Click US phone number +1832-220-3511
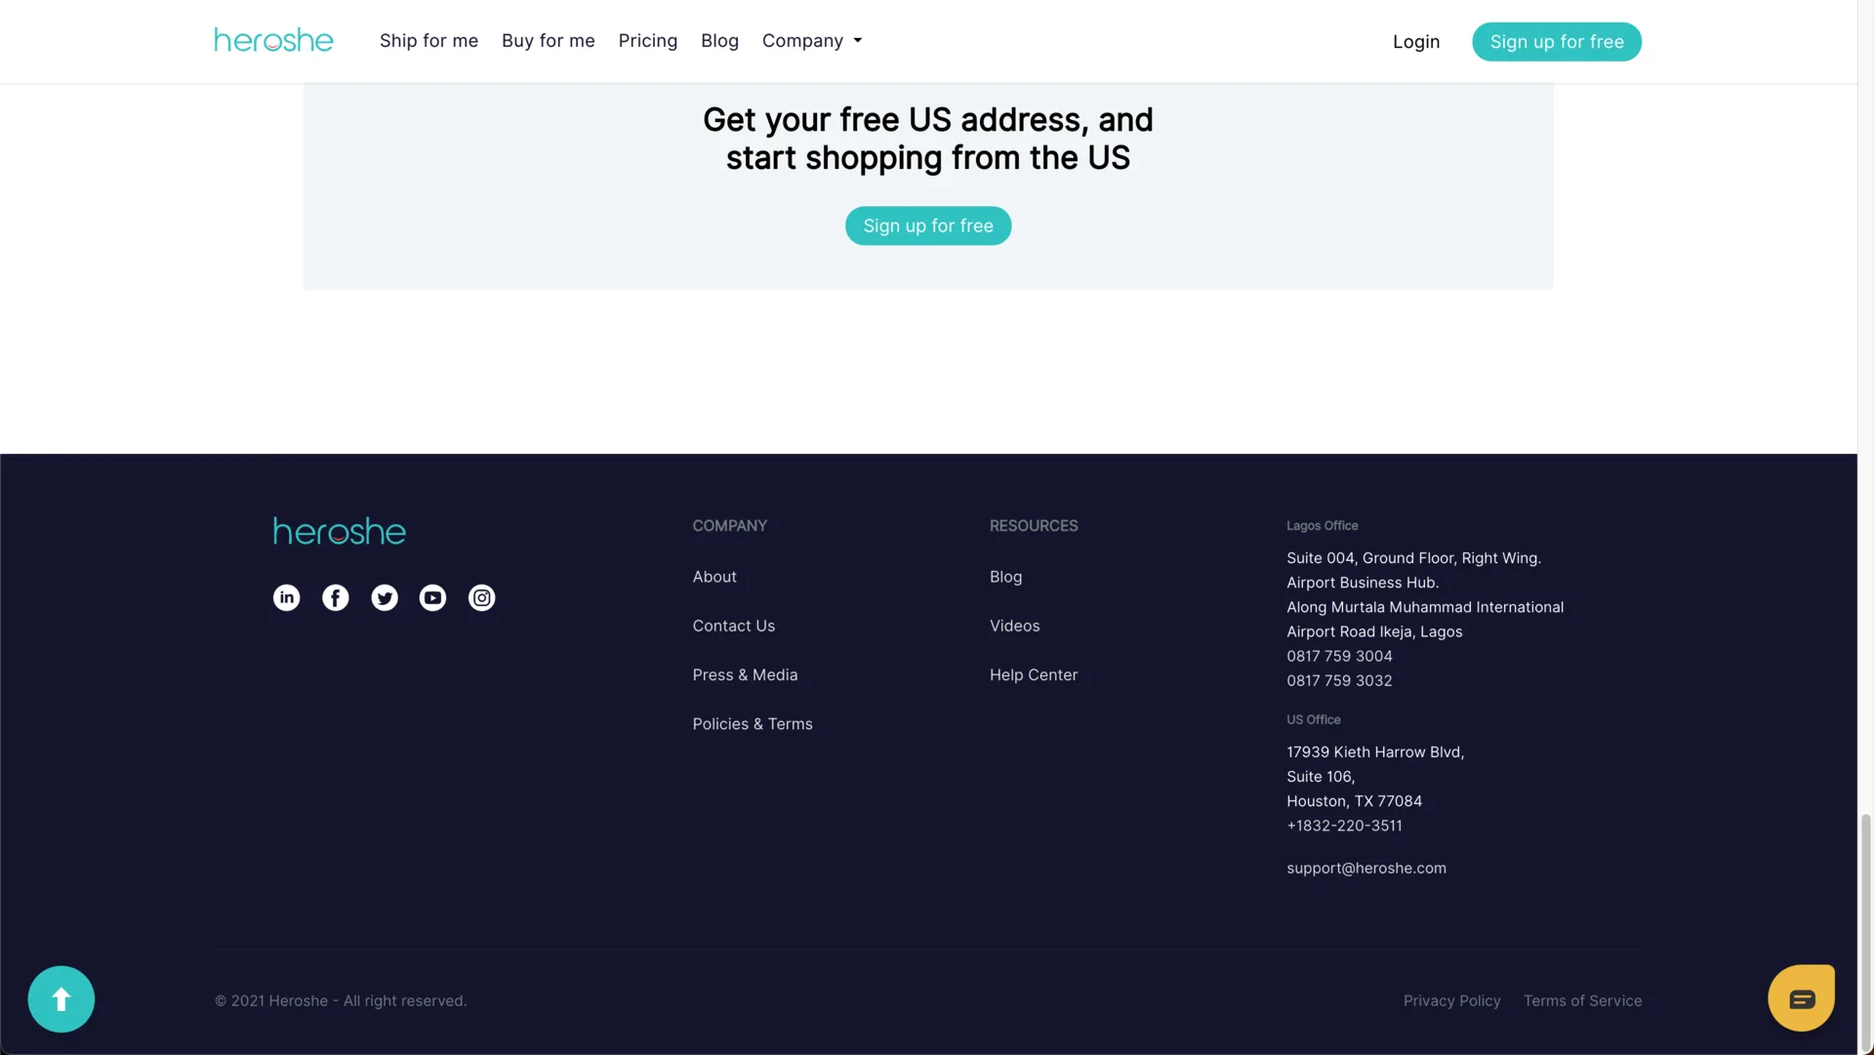 [x=1344, y=826]
